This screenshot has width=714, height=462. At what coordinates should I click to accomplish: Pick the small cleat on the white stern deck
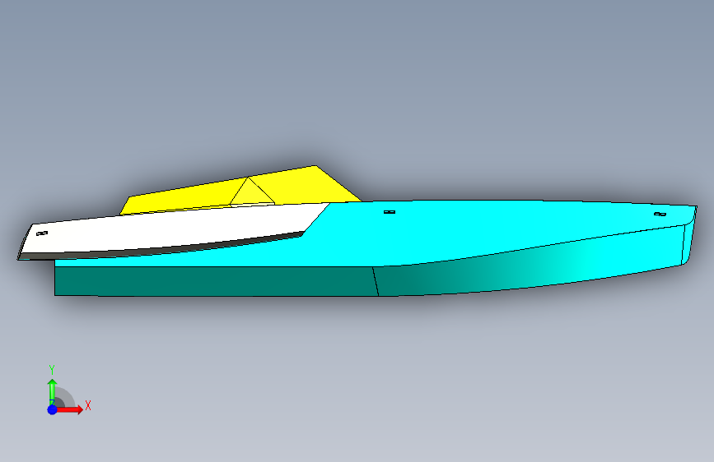42,233
